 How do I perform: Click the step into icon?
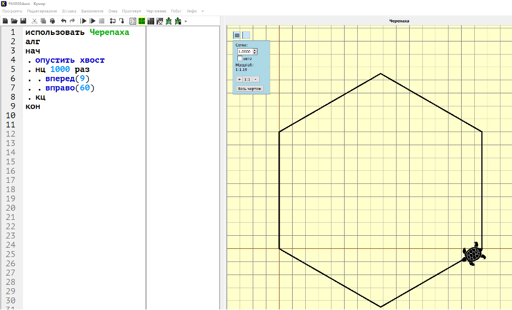tap(113, 21)
